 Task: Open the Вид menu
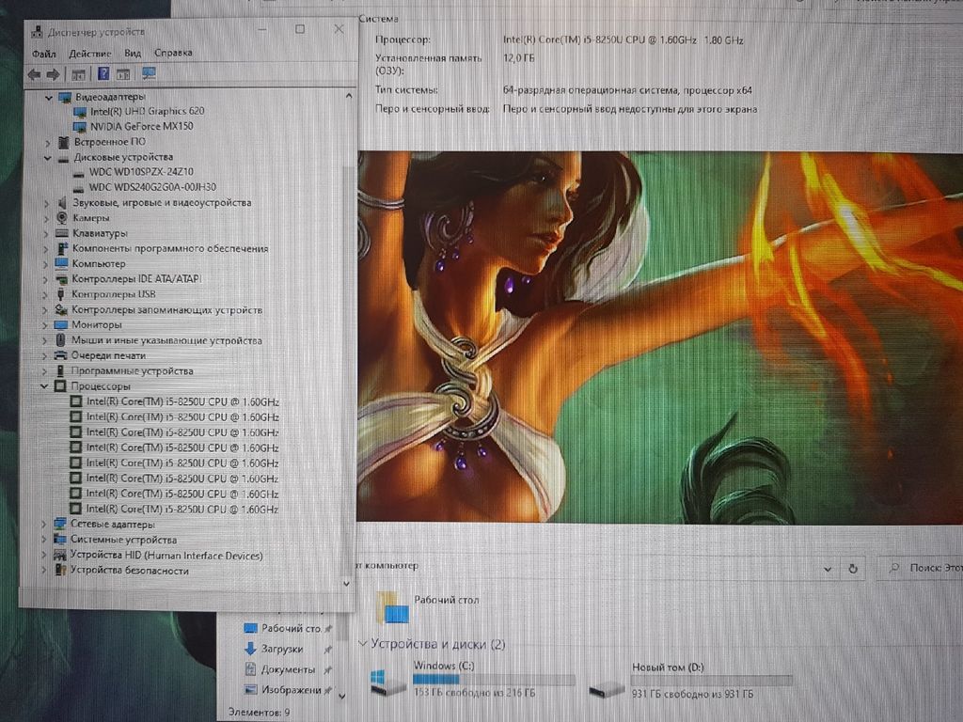click(133, 53)
